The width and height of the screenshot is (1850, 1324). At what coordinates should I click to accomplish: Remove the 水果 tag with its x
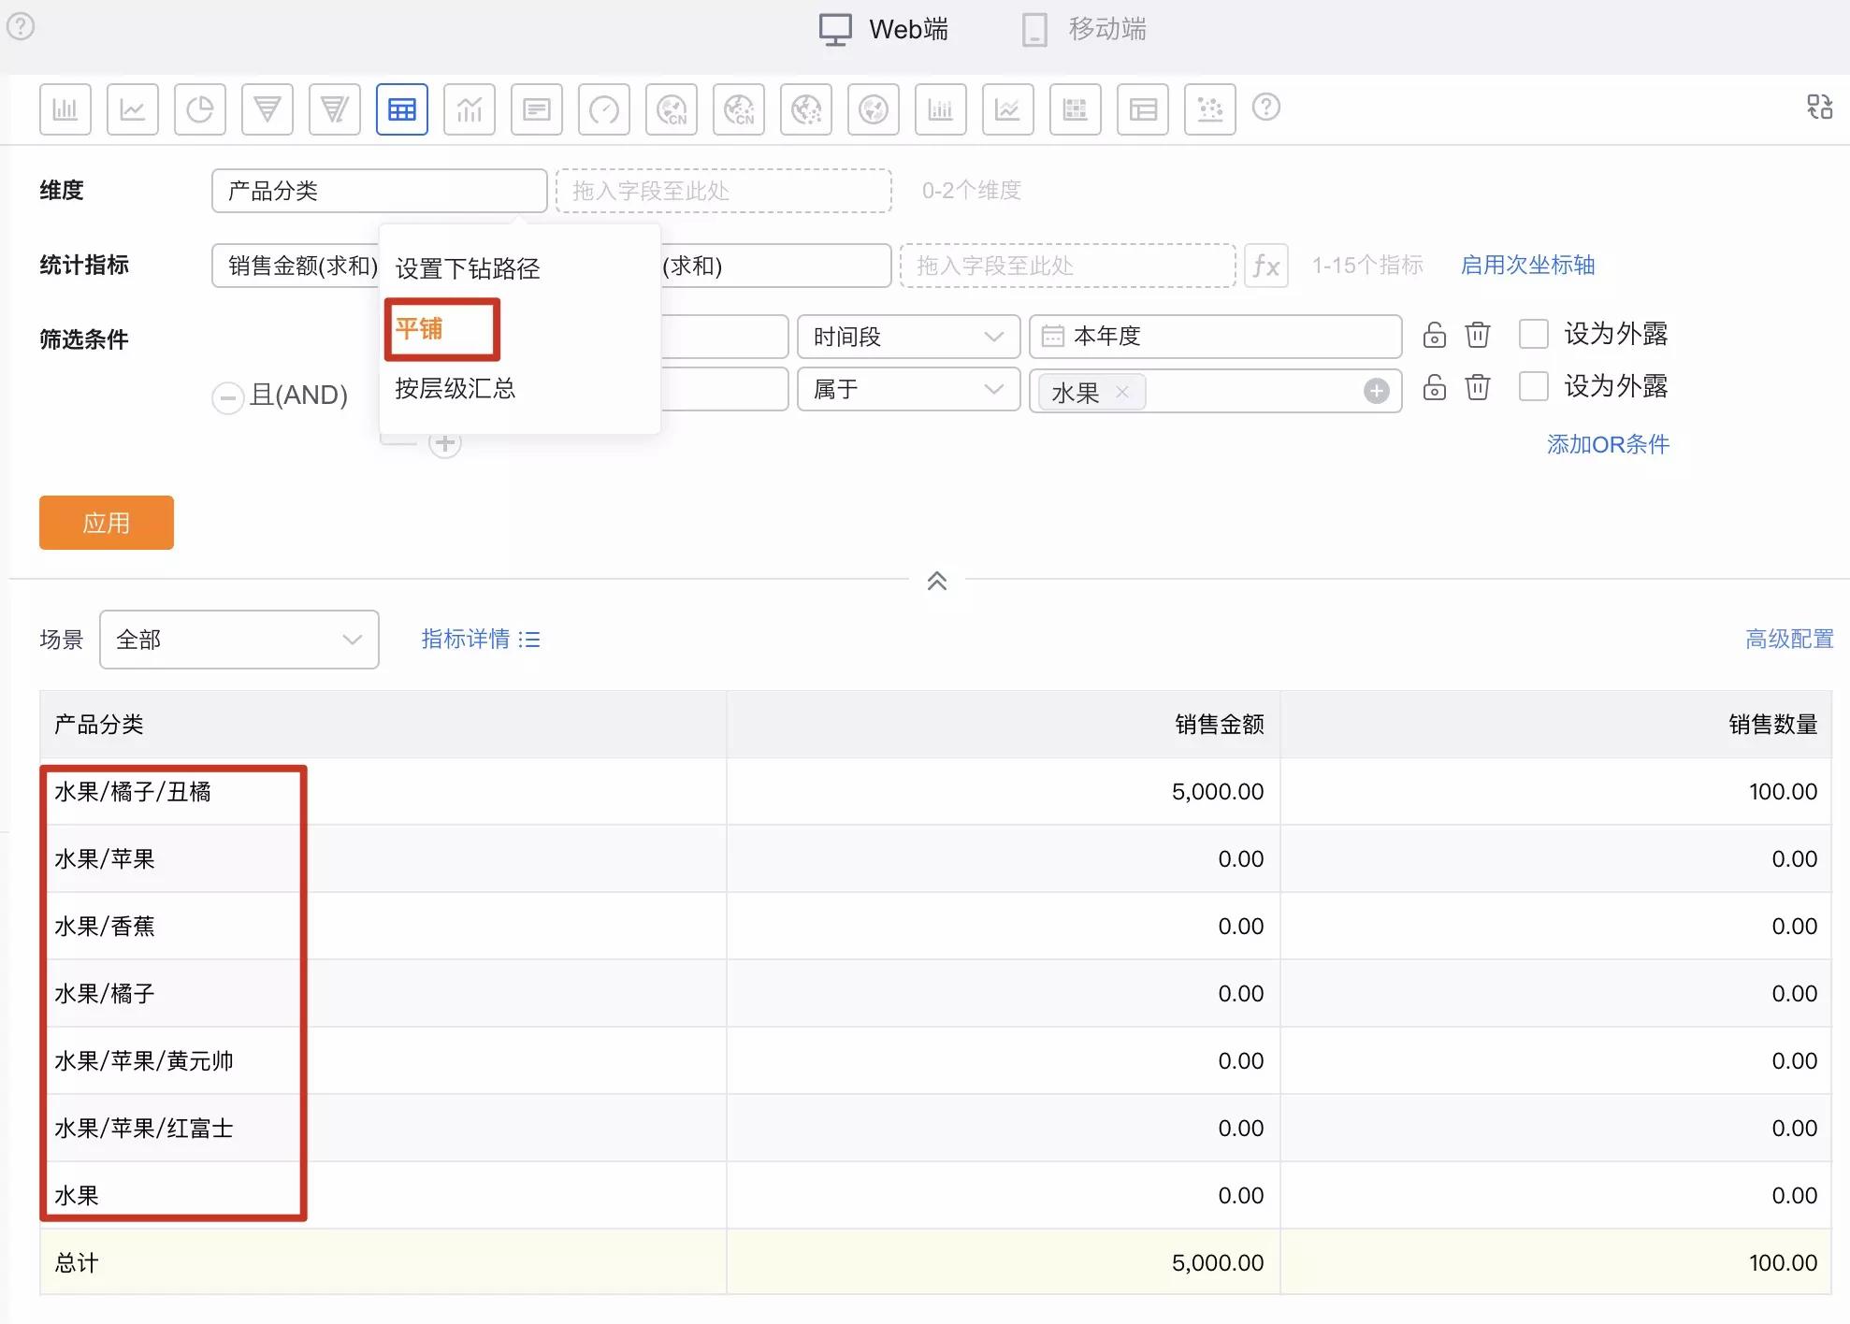click(x=1122, y=392)
